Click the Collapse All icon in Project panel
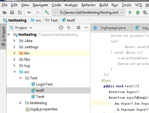The image size is (149, 113). [x=69, y=28]
